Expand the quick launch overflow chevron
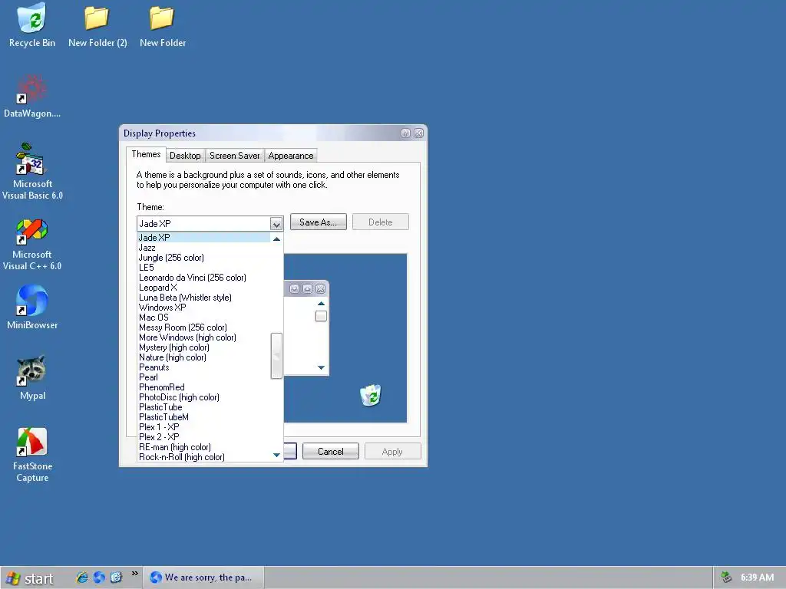 click(134, 574)
